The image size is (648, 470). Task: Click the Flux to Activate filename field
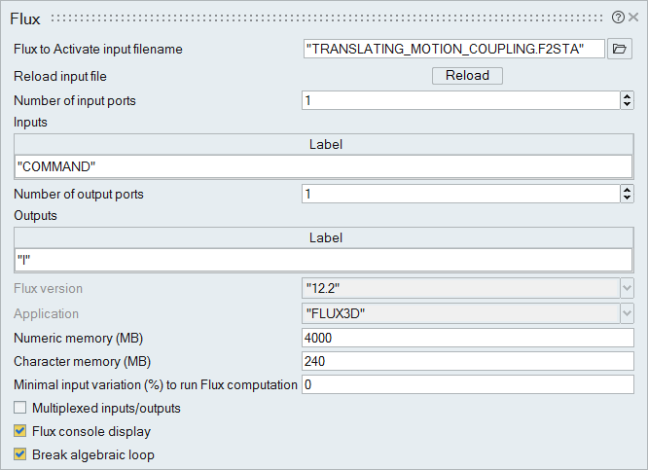[x=453, y=50]
